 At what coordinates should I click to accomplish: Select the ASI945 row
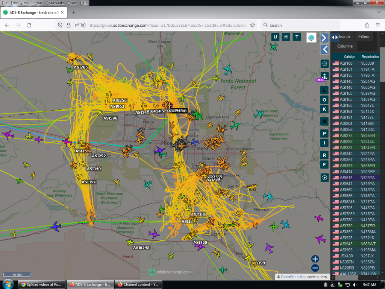pos(356,244)
